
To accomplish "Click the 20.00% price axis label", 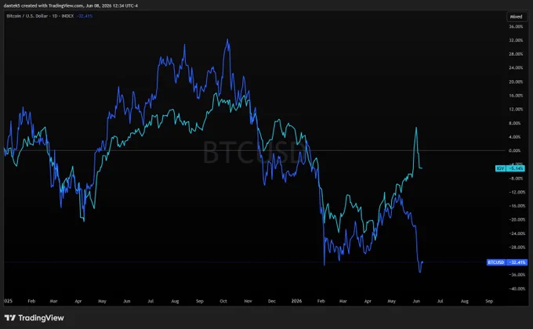I will (516, 81).
